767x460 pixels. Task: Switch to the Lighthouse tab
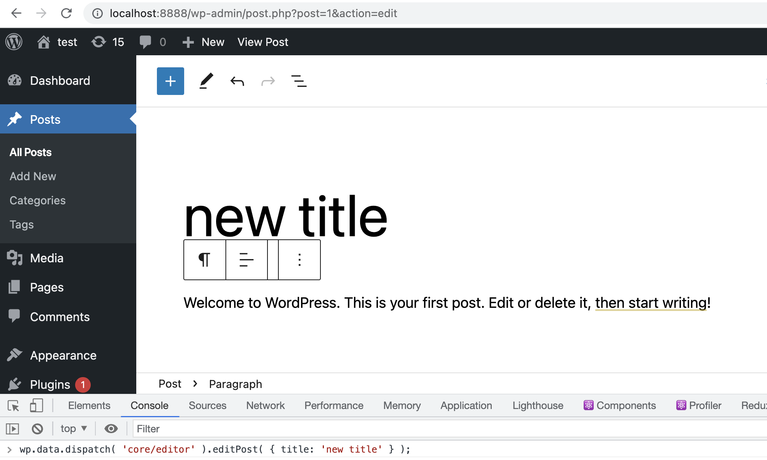coord(538,406)
